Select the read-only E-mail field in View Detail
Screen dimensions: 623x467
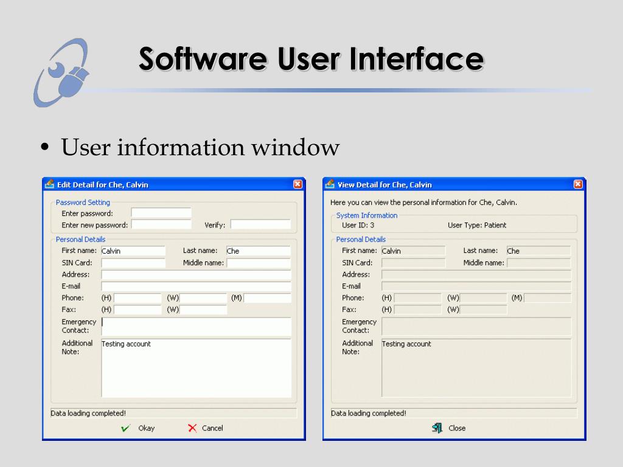[476, 286]
